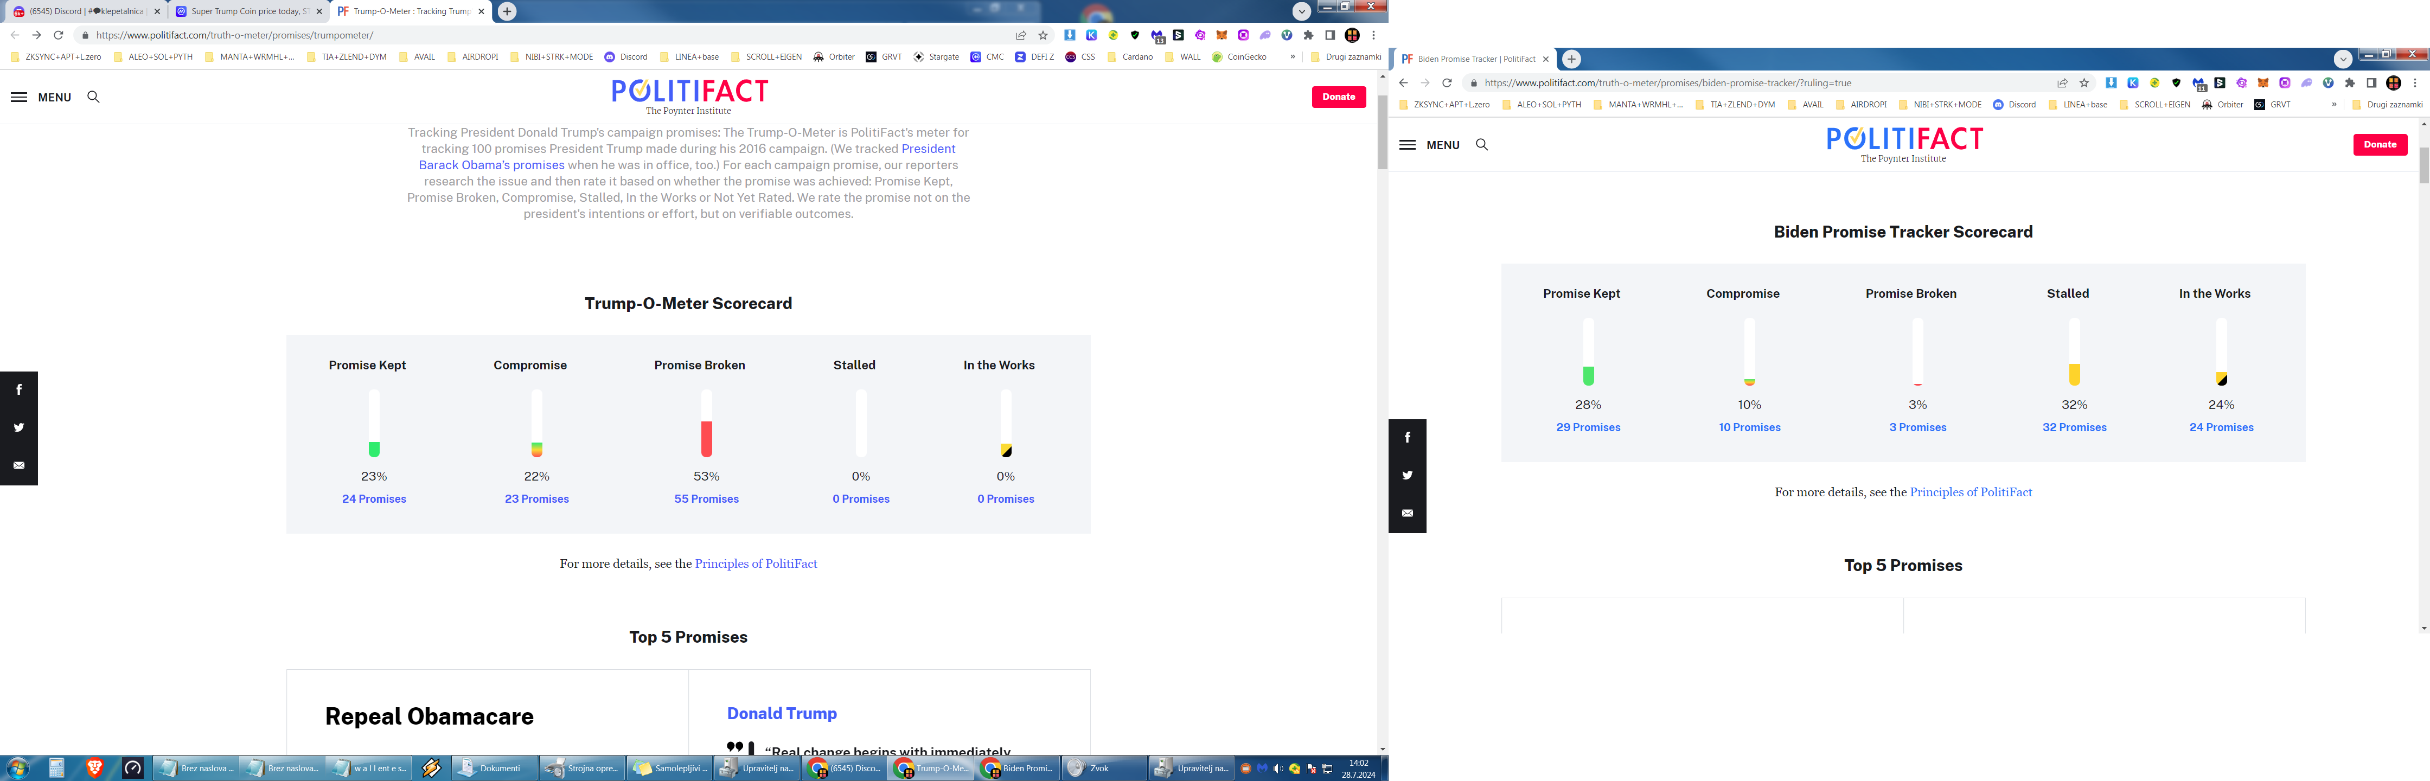Viewport: 2430px width, 781px height.
Task: Open the hamburger MENU in the Trump-O-Meter window
Action: click(x=41, y=97)
